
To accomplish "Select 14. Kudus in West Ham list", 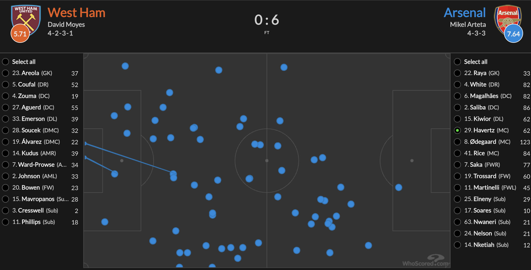I will [5, 153].
